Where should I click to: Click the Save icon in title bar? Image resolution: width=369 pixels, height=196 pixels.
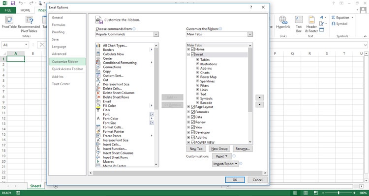tap(13, 3)
